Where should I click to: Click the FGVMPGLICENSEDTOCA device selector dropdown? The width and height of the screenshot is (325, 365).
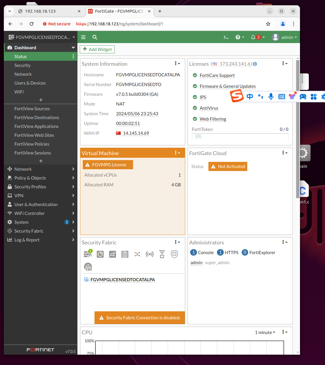[42, 37]
